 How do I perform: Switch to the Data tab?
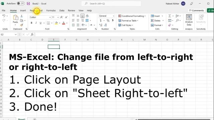[62, 10]
